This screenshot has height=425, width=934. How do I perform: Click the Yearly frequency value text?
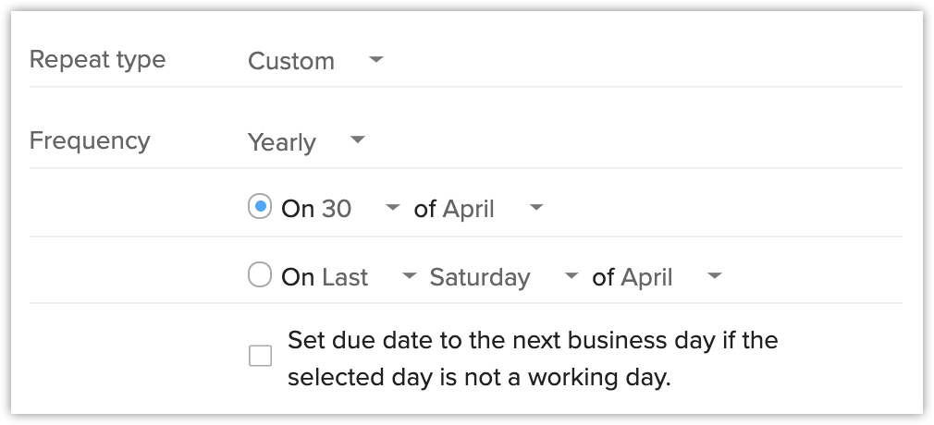(x=282, y=143)
